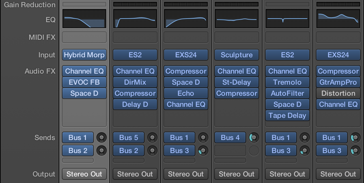
Task: Open Compressor between DirMix and Delay D
Action: click(135, 93)
